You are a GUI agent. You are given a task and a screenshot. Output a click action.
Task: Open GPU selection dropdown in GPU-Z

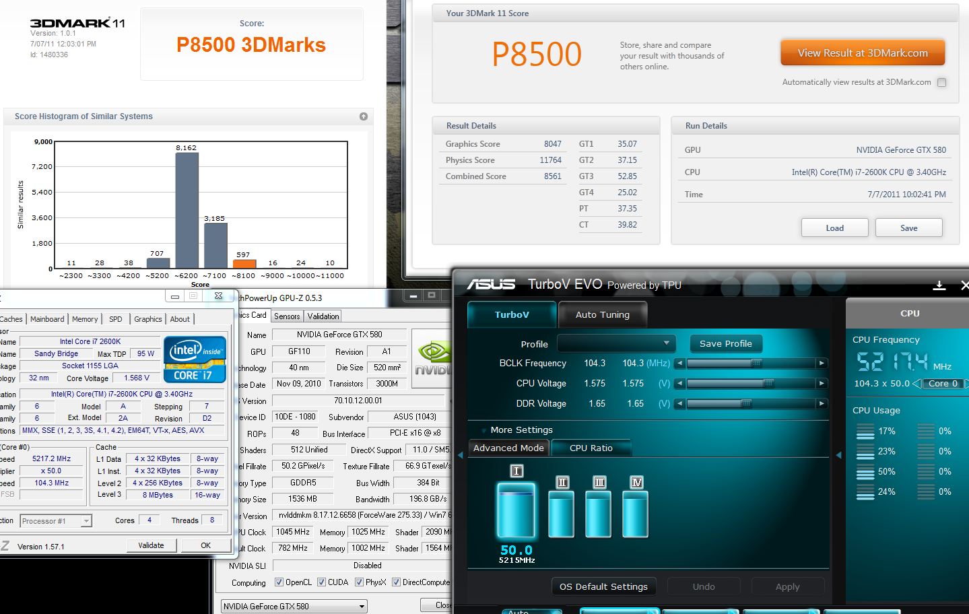294,607
